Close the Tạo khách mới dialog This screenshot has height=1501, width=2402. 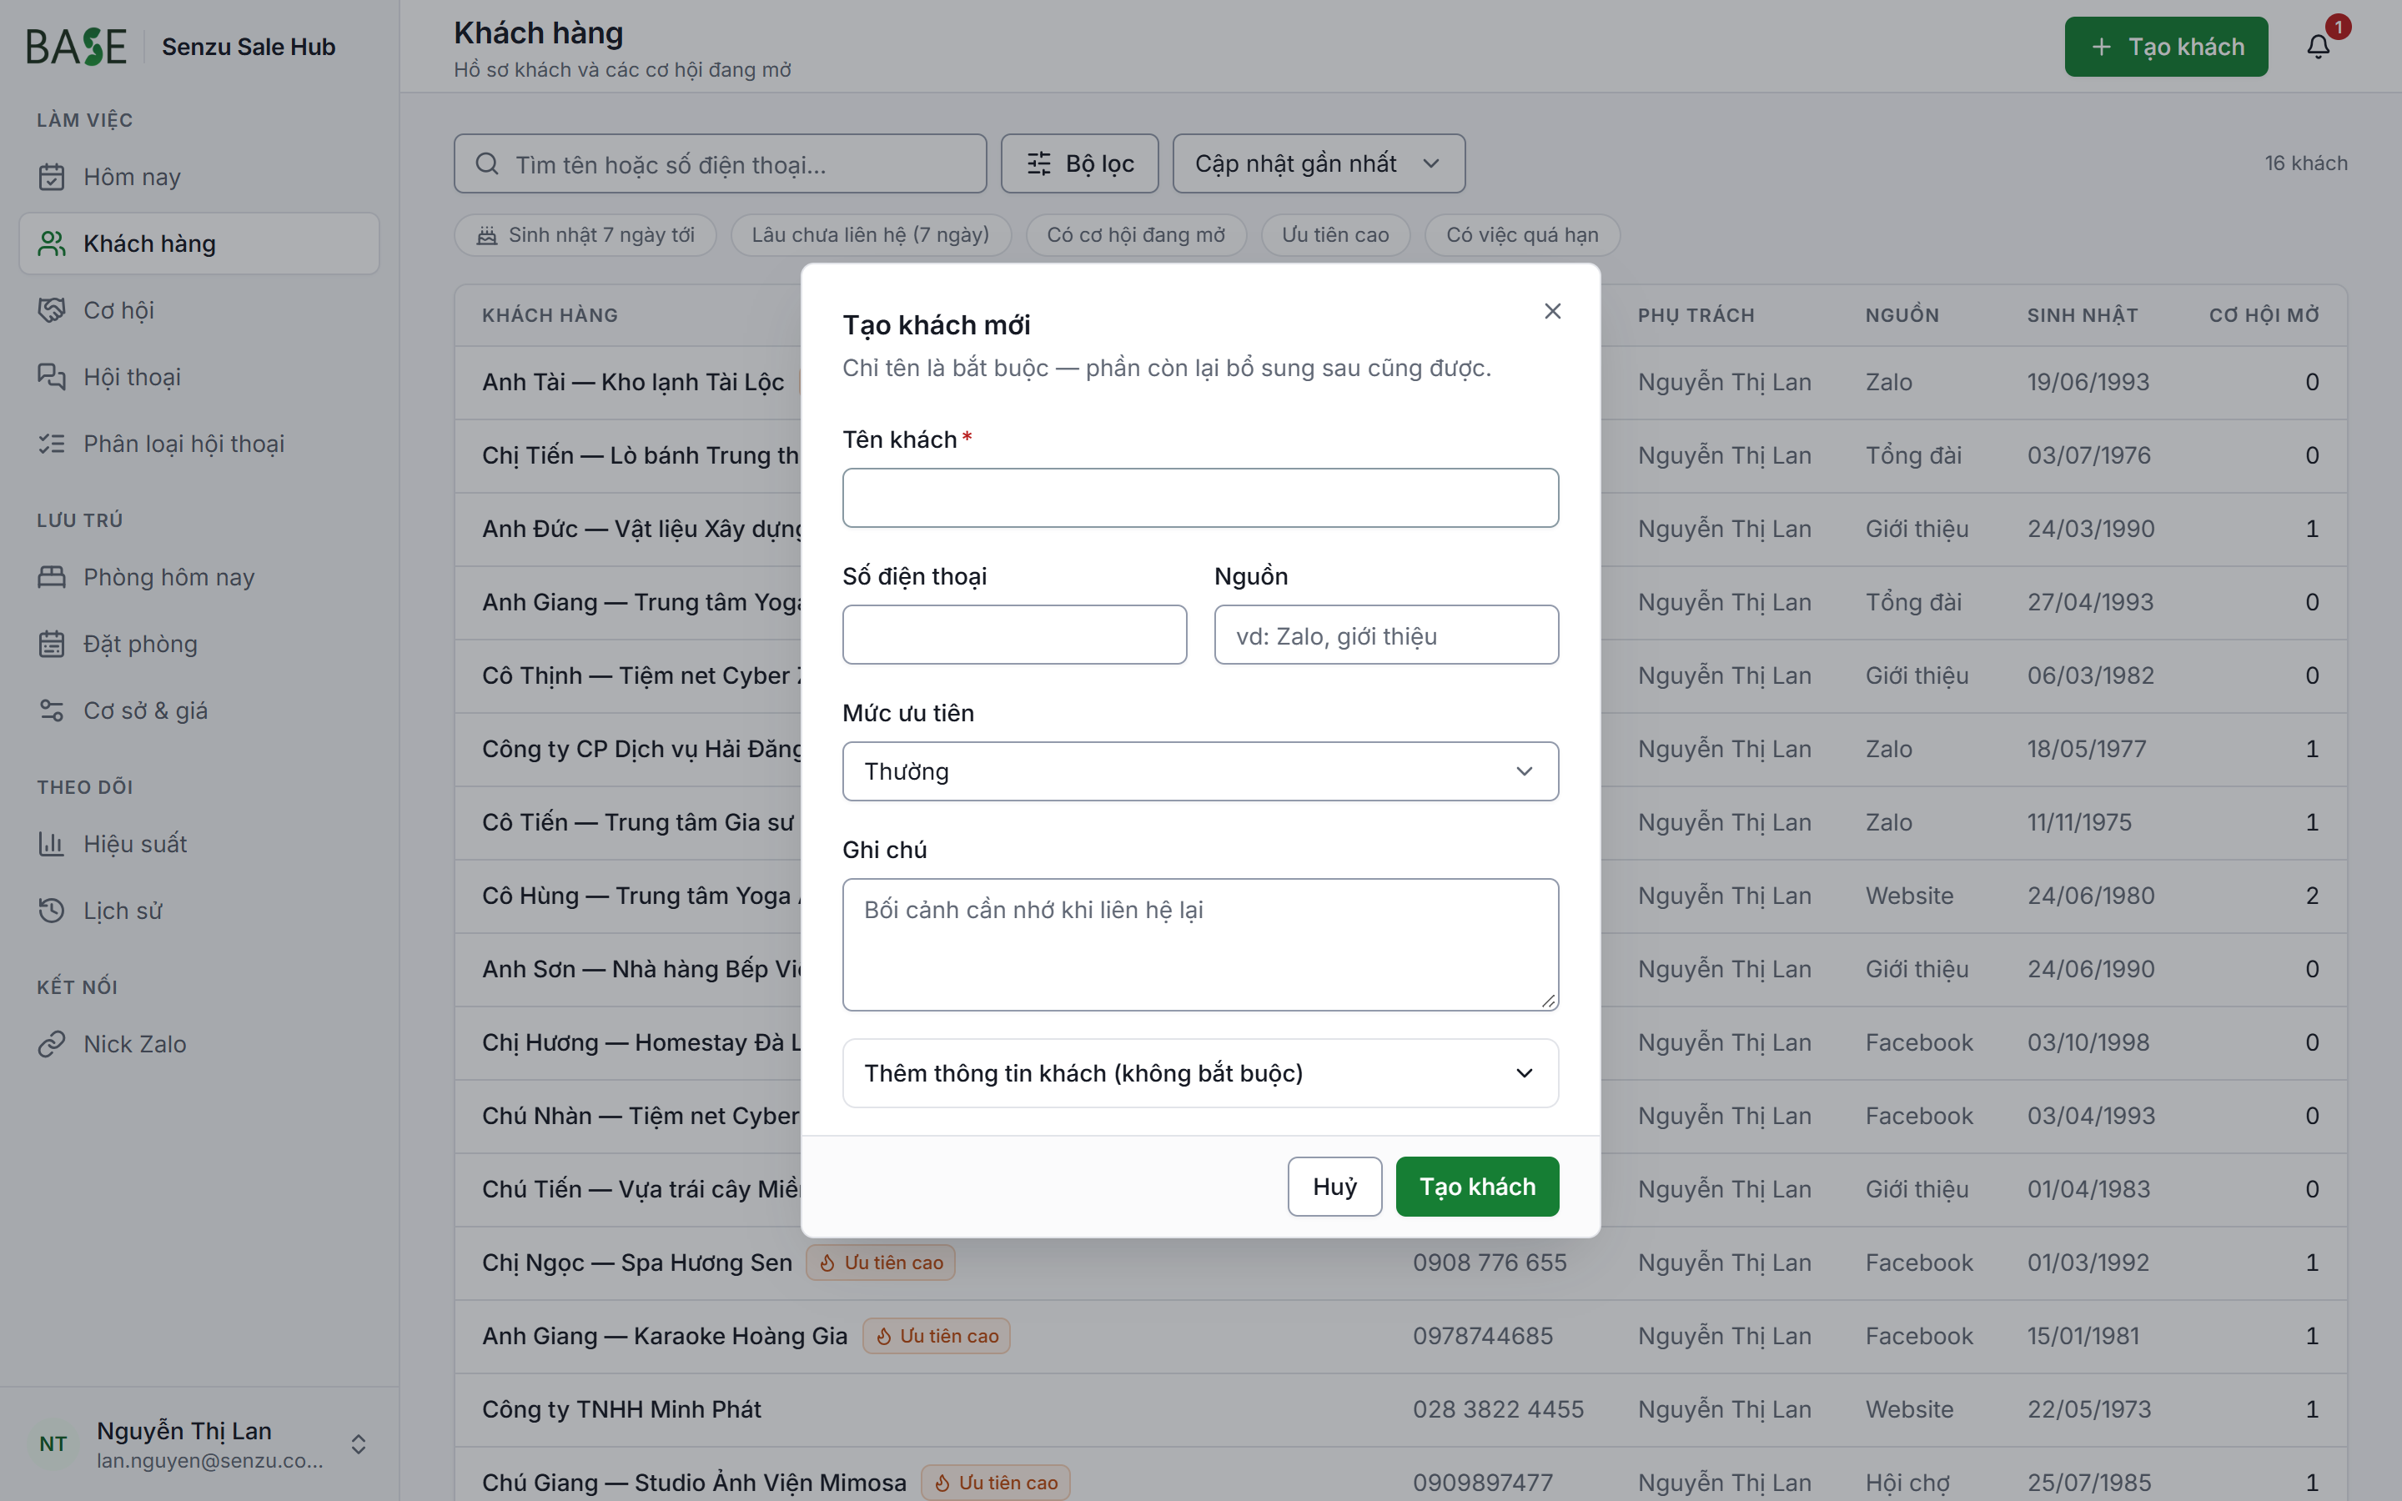point(1552,311)
